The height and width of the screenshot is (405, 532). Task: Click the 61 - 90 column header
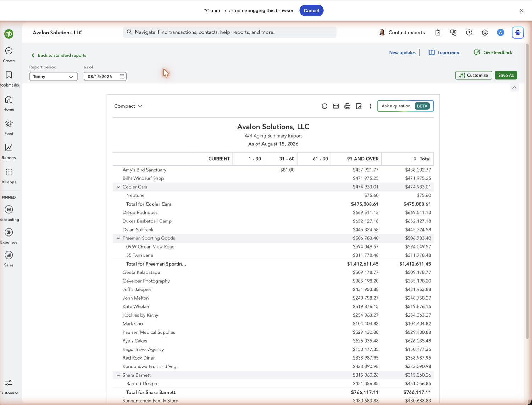click(314, 159)
